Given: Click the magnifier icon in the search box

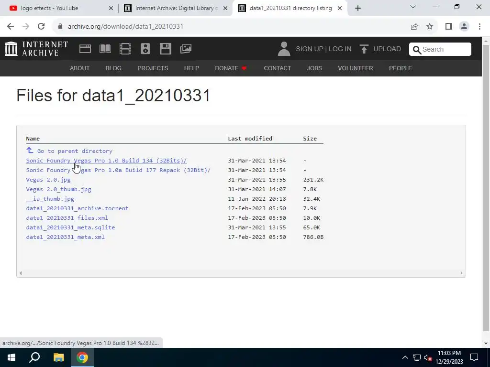Looking at the screenshot, I should (x=417, y=50).
